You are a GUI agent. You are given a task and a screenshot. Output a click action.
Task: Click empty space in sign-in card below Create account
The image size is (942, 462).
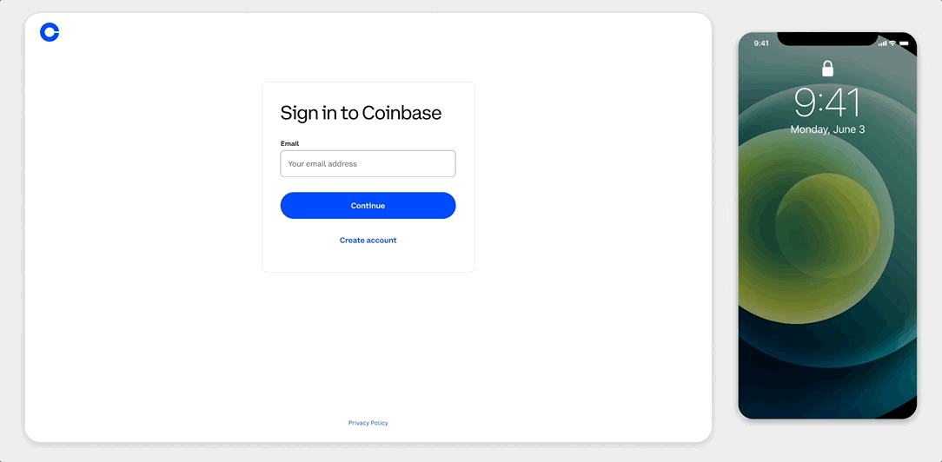pos(368,259)
